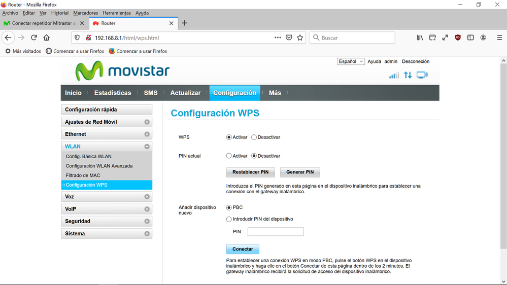Click the PIN text input field
This screenshot has width=507, height=285.
pyautogui.click(x=275, y=232)
